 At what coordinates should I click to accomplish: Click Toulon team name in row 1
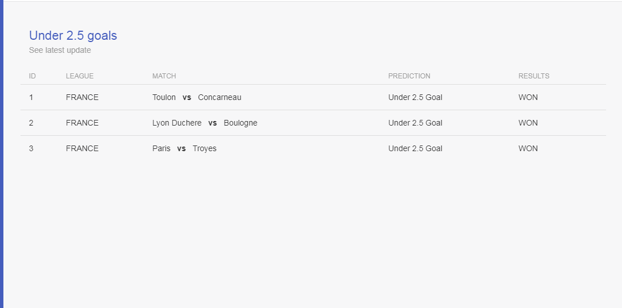coord(164,98)
